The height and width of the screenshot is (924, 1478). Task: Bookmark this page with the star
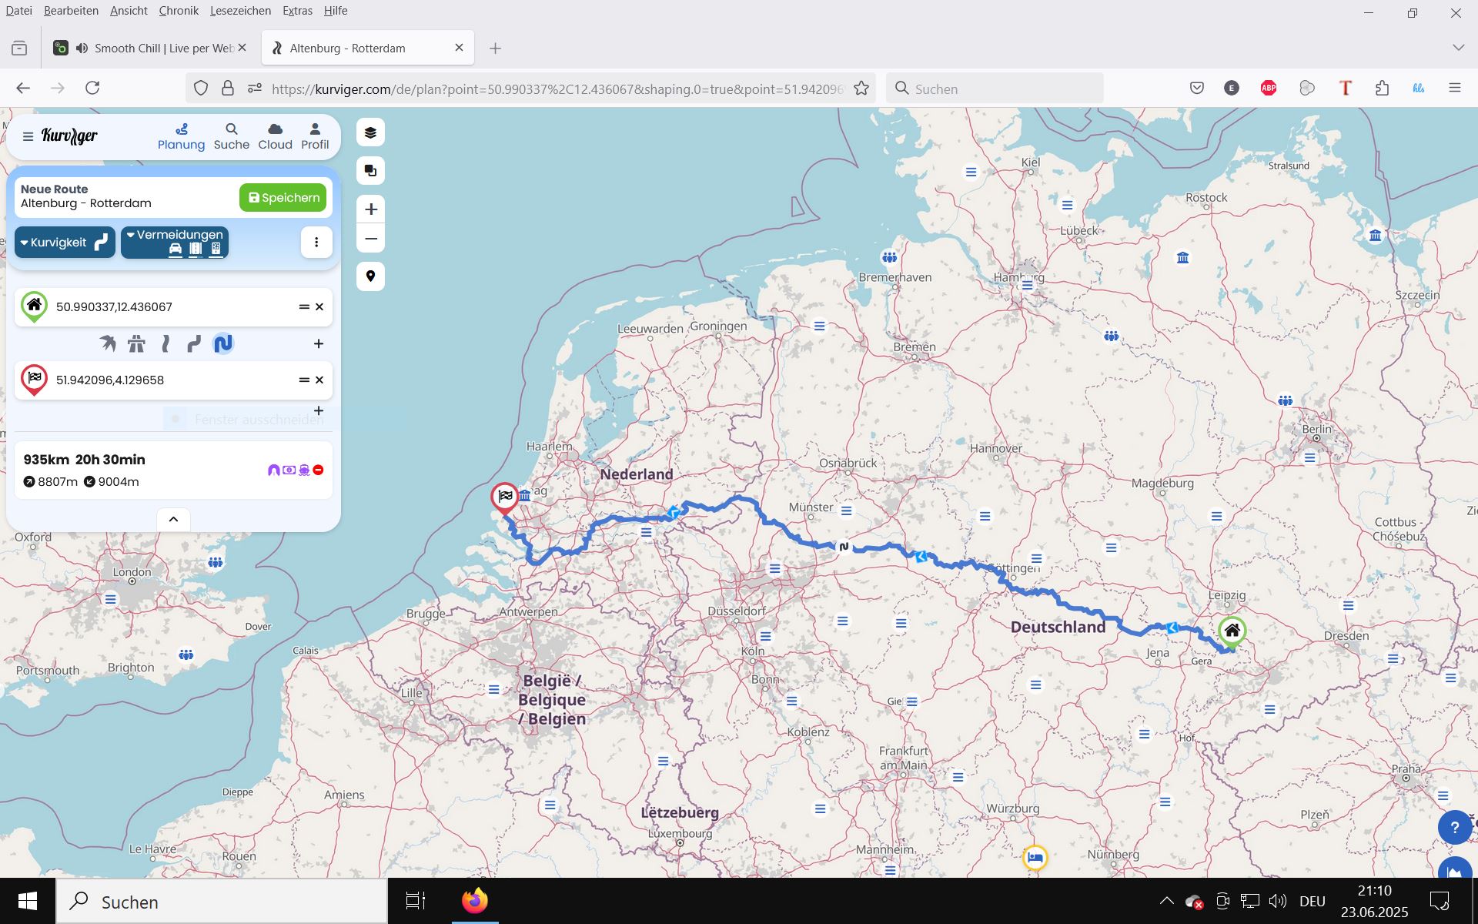(x=861, y=89)
